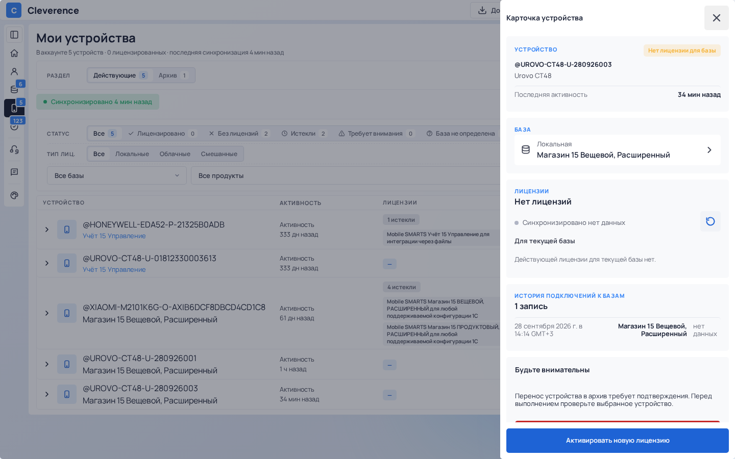Open the databases icon with badge 6
The height and width of the screenshot is (459, 735).
tap(14, 90)
